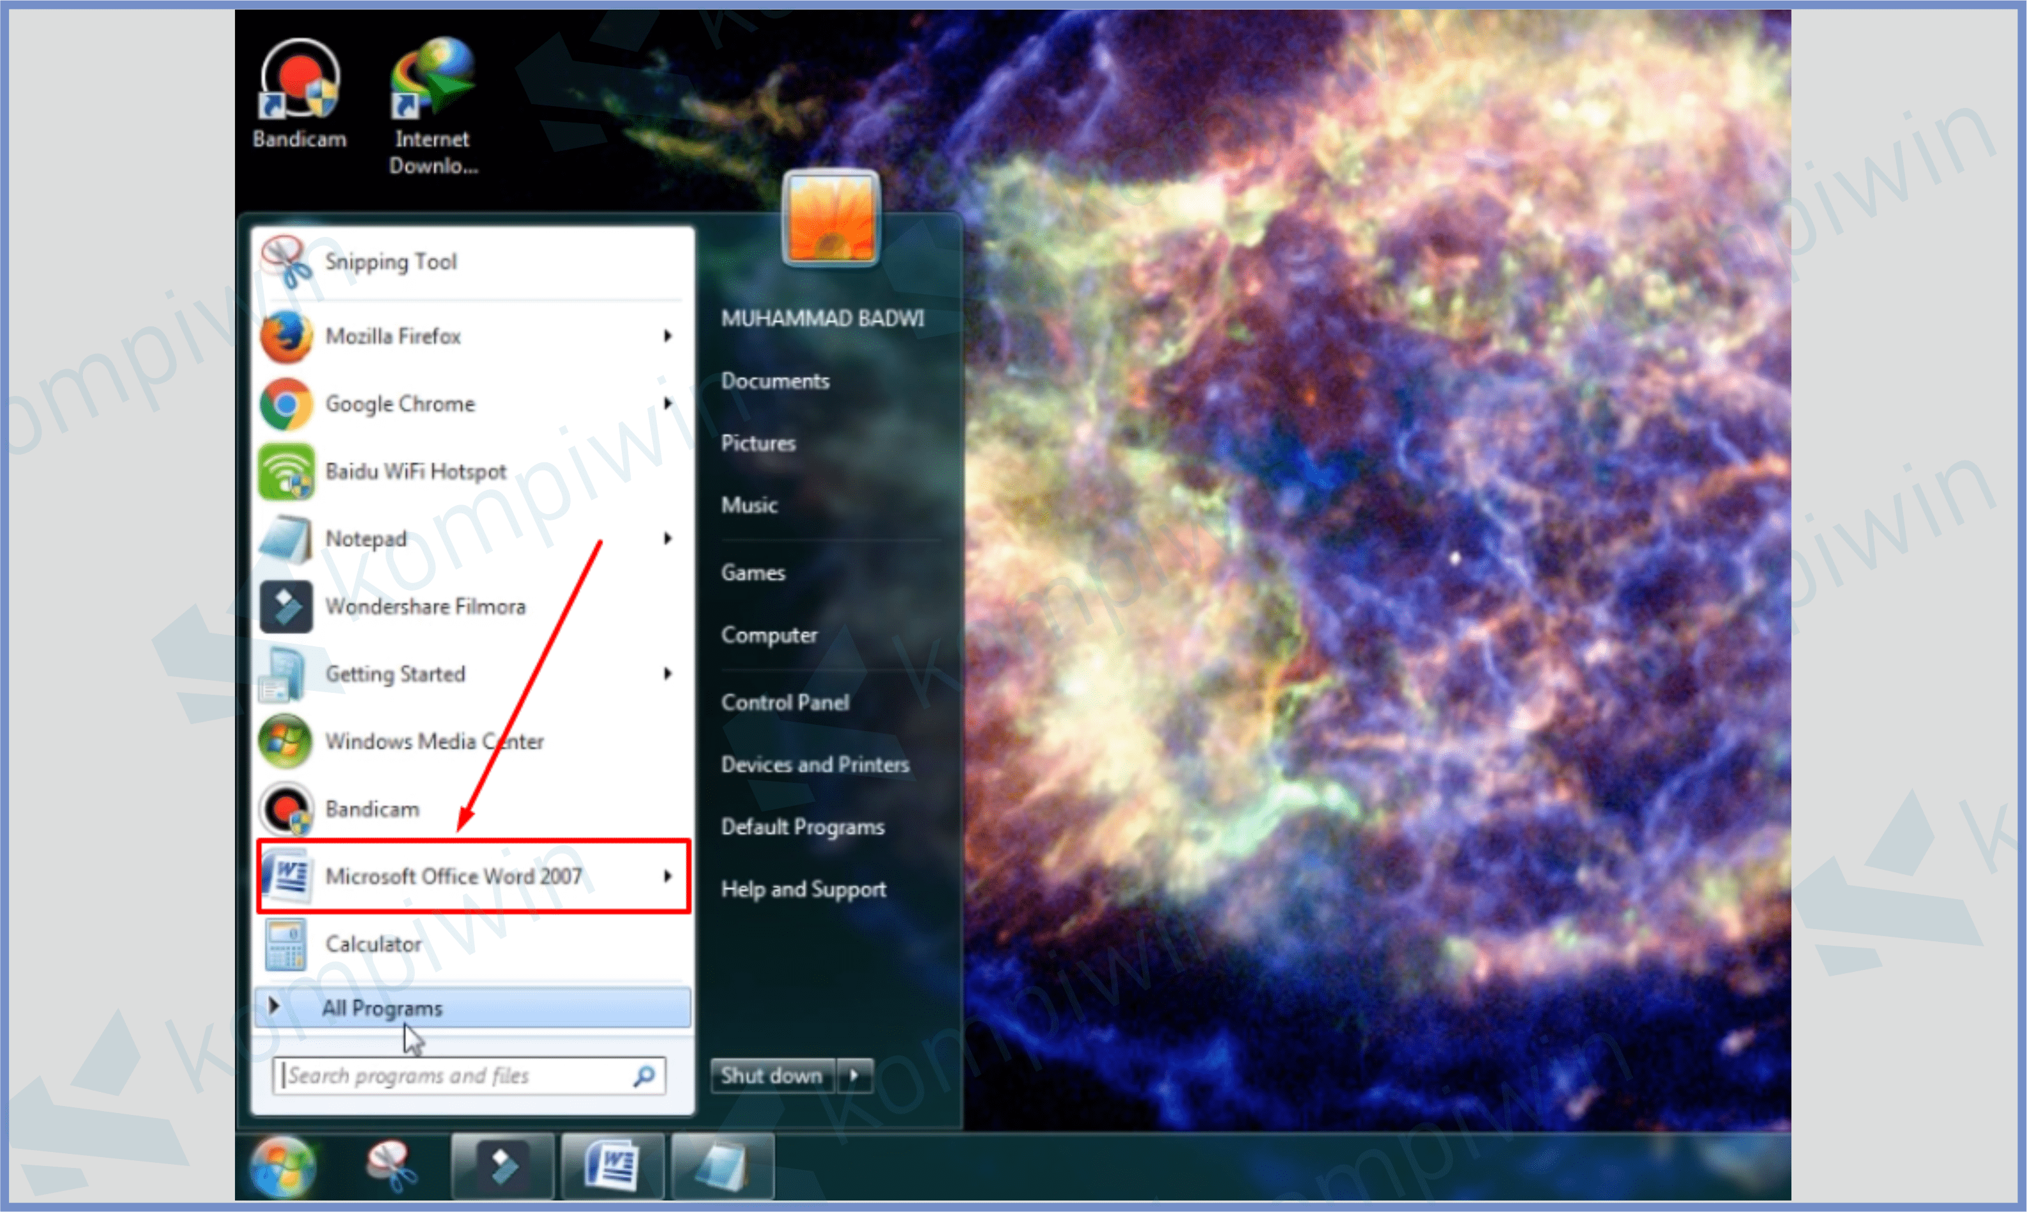Click the Shut down button
Screen dimensions: 2027x1212
[x=772, y=1075]
